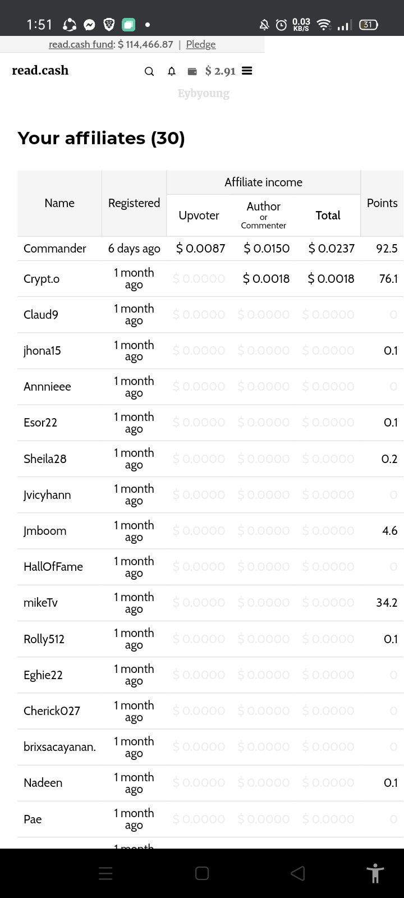Tap the $ 2.91 wallet balance
404x898 pixels.
coord(221,71)
